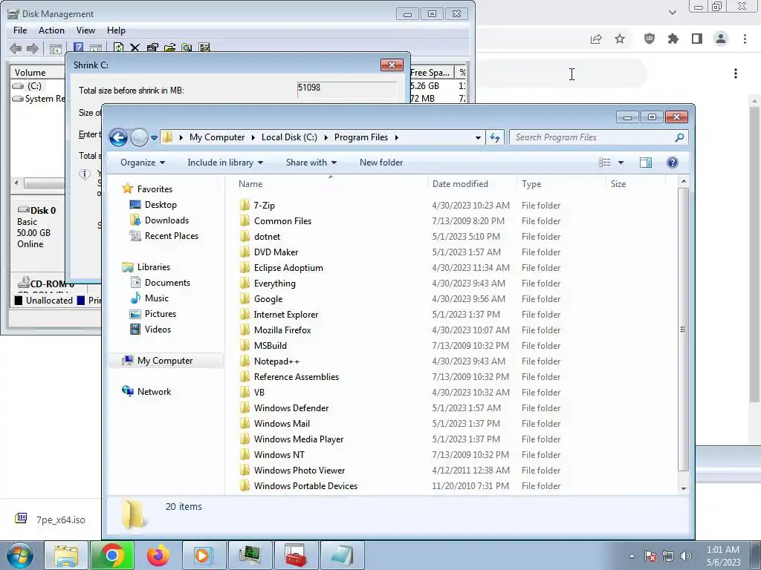Sort by Date modified column header
The width and height of the screenshot is (761, 570).
coord(472,184)
